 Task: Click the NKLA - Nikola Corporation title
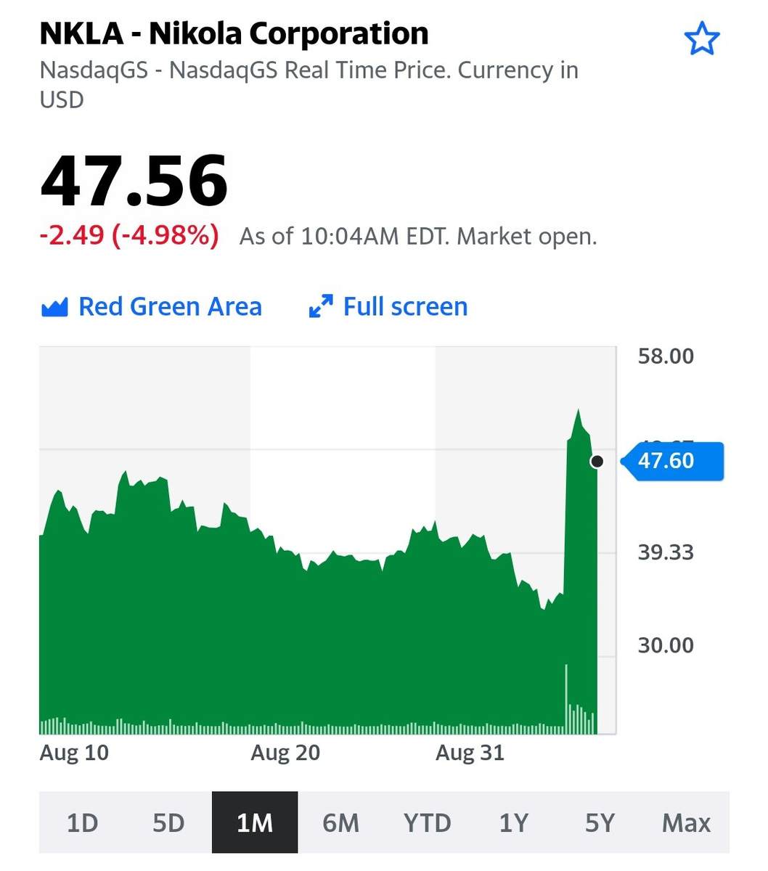(x=234, y=33)
